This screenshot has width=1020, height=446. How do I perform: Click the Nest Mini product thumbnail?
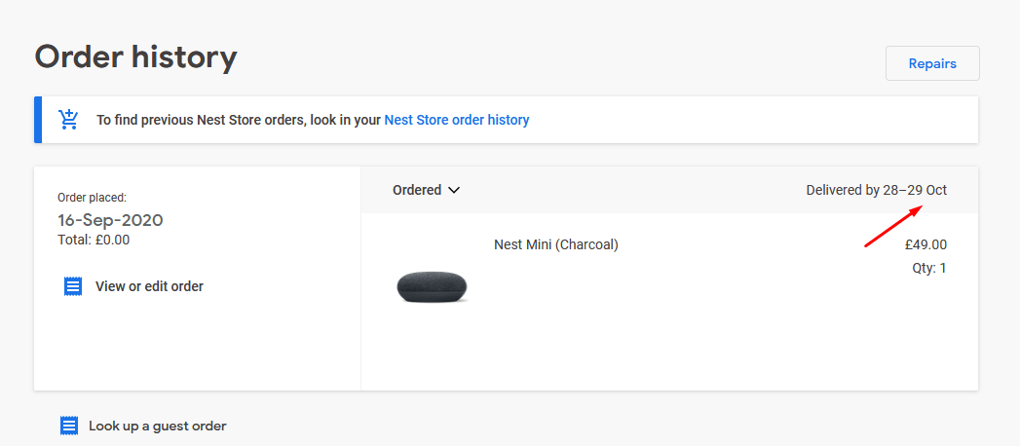pyautogui.click(x=433, y=287)
